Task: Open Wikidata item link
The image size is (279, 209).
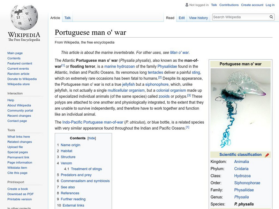Action: pyautogui.click(x=17, y=168)
